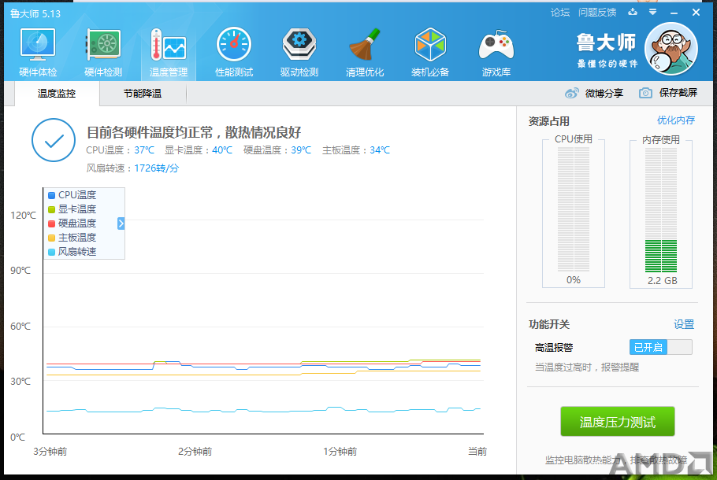Viewport: 717px width, 480px height.
Task: Open 论坛 forum link
Action: point(560,13)
